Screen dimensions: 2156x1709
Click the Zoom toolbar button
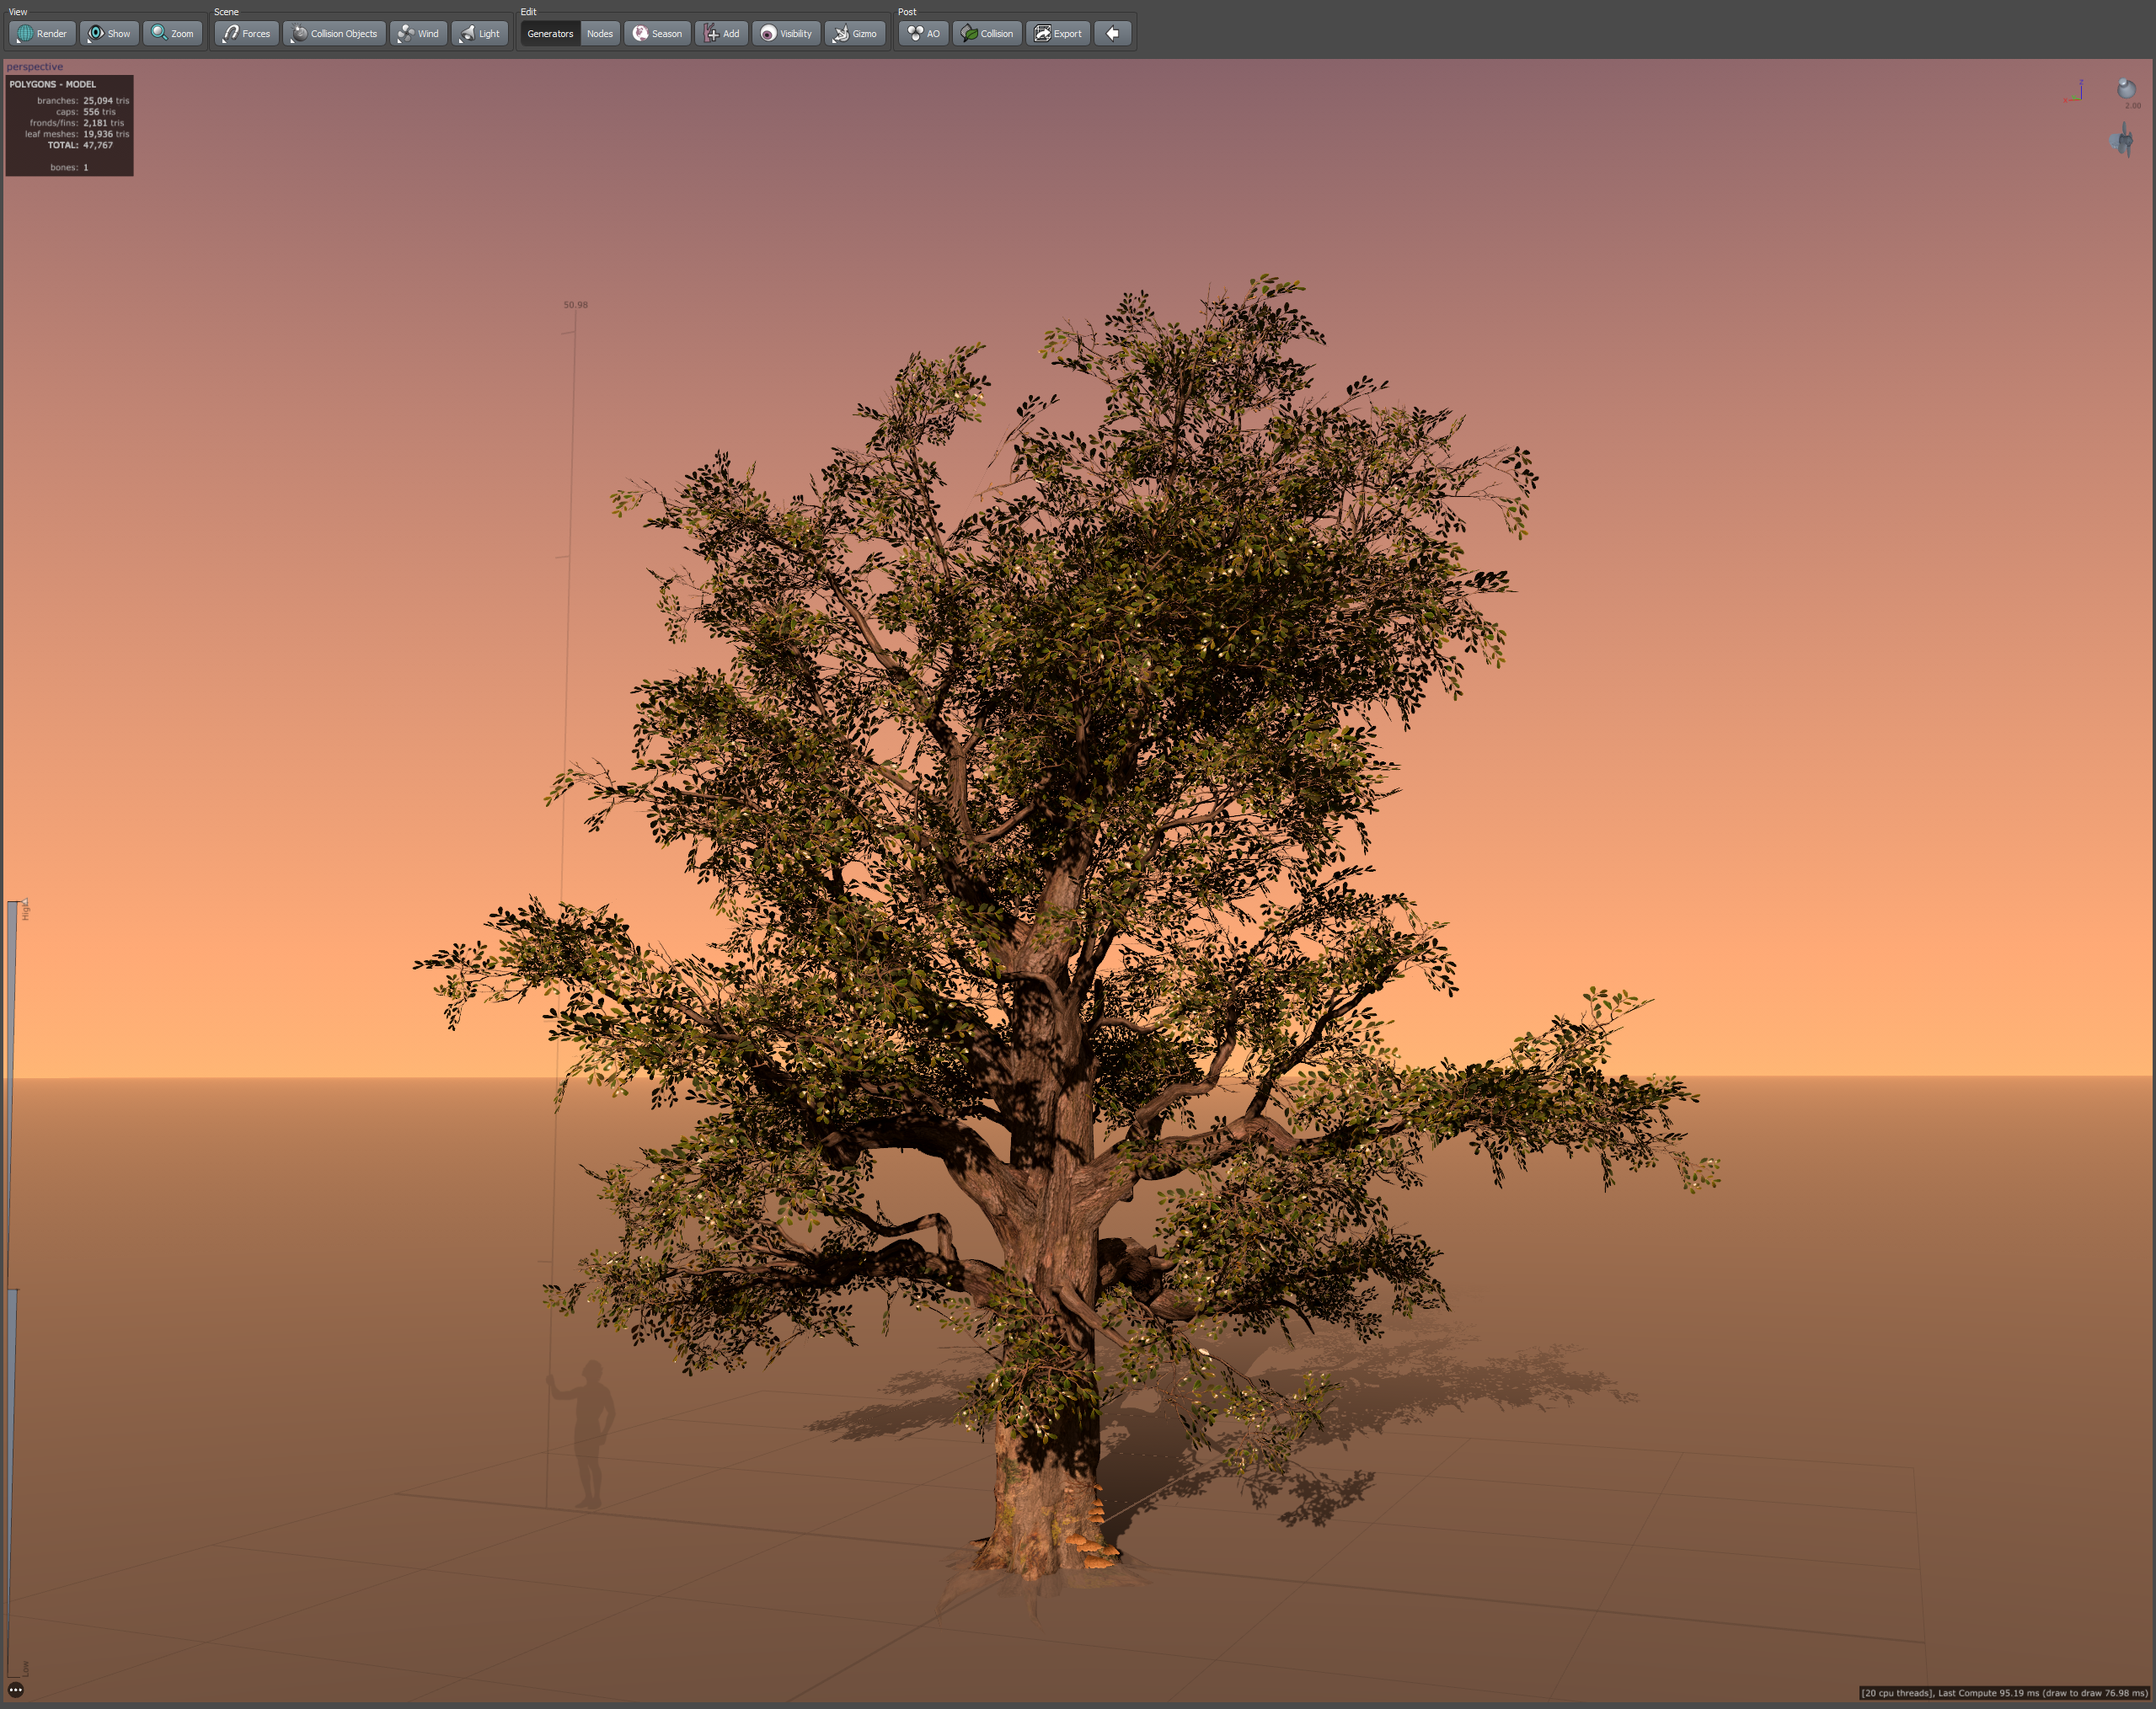tap(172, 33)
